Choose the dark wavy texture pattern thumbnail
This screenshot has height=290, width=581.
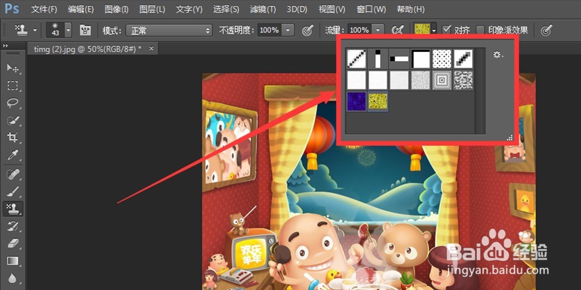pos(464,80)
